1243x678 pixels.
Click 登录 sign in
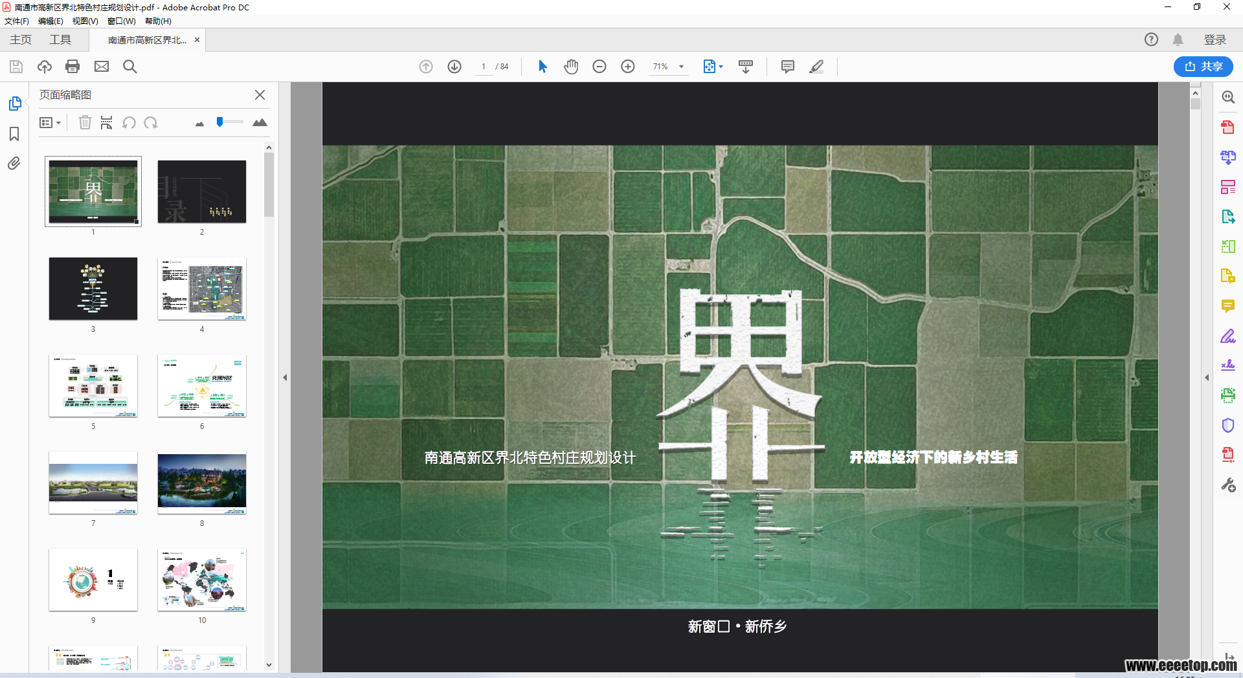1215,40
